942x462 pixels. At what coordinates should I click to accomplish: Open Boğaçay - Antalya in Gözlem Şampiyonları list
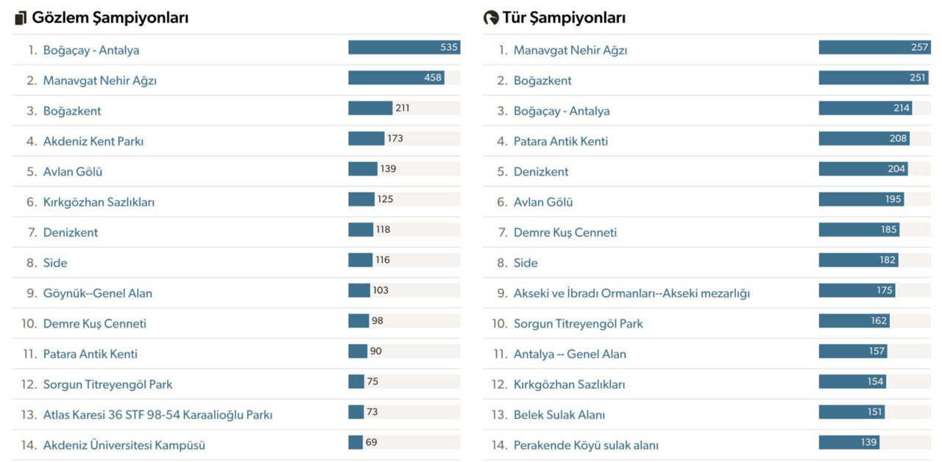pos(91,50)
